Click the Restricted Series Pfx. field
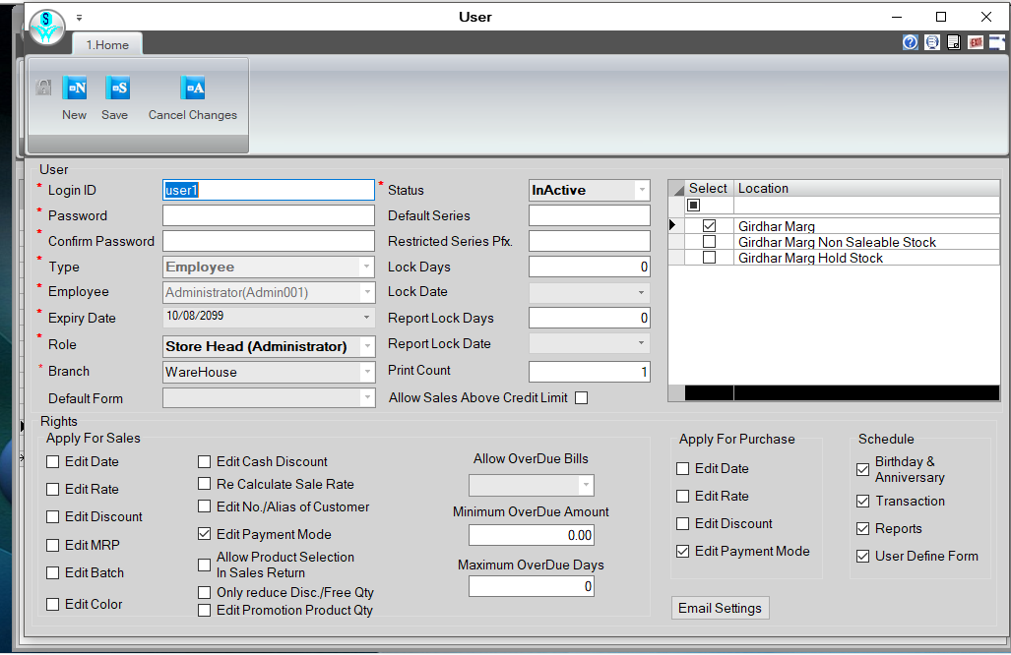 (590, 241)
